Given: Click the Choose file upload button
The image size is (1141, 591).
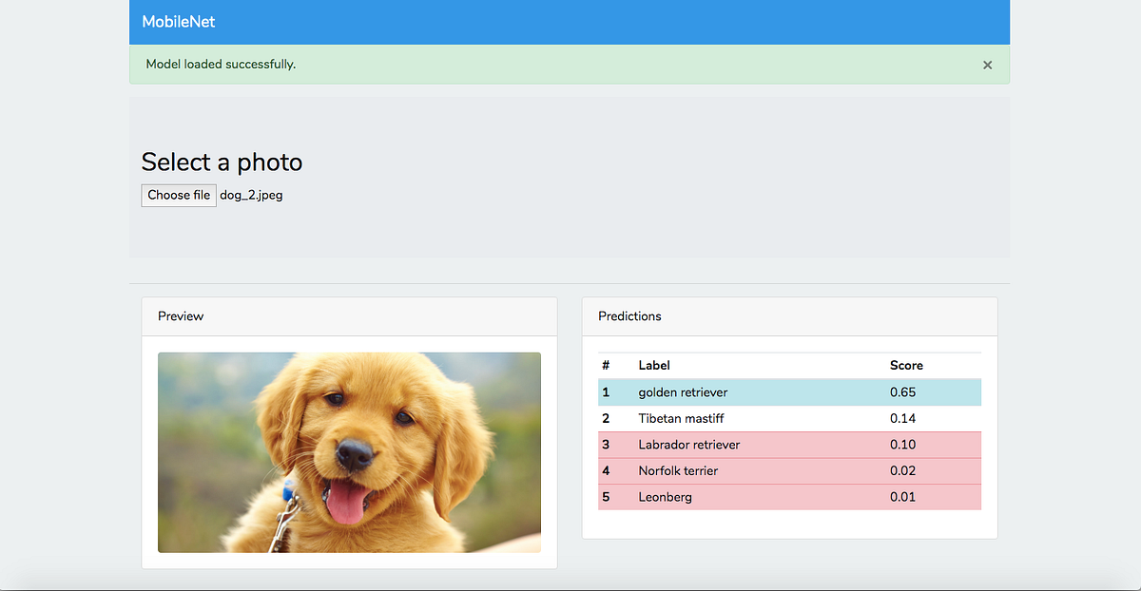Looking at the screenshot, I should tap(178, 195).
